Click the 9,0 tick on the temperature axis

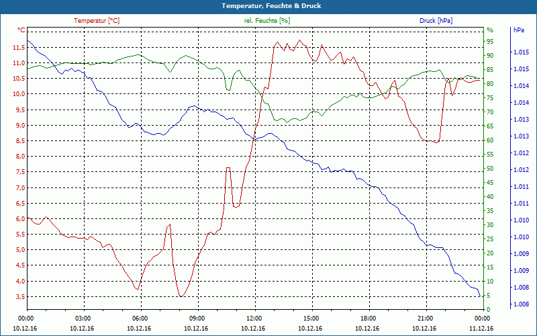point(20,125)
